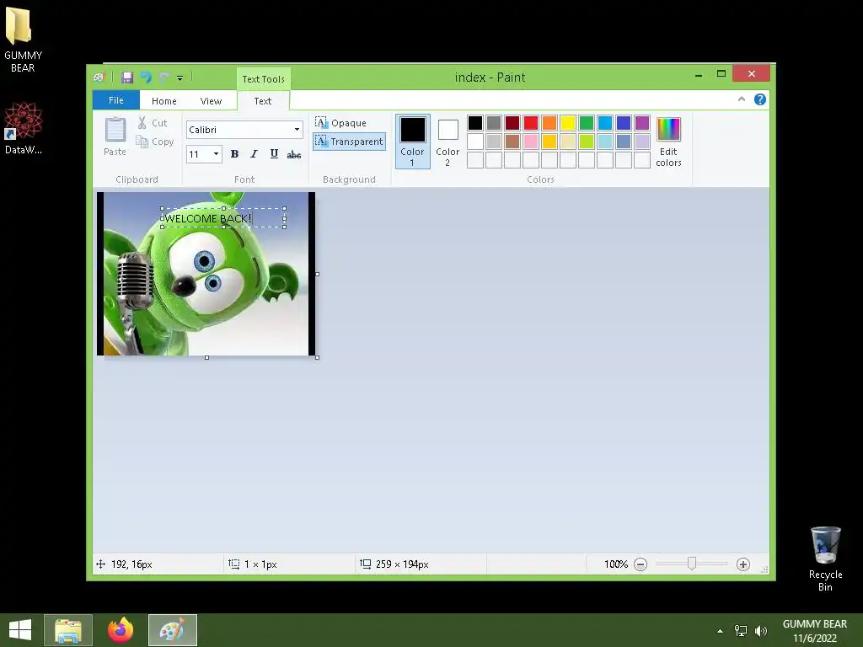Image resolution: width=863 pixels, height=647 pixels.
Task: Pick the dark red color swatch
Action: (x=512, y=123)
